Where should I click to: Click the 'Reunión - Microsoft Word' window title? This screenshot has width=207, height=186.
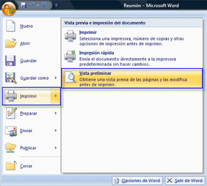pos(151,6)
